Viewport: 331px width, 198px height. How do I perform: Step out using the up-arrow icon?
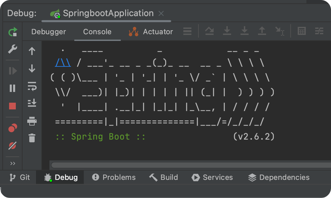pos(262,31)
